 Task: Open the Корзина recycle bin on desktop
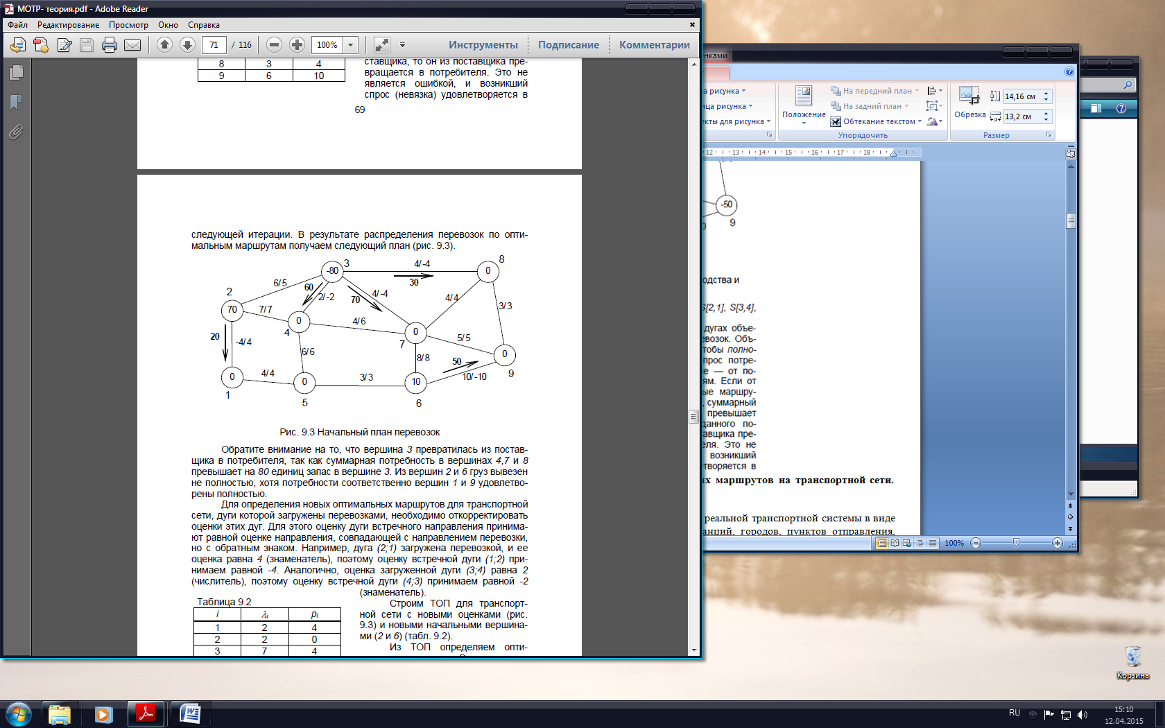pos(1132,663)
